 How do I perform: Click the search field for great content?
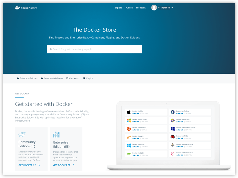(94, 49)
